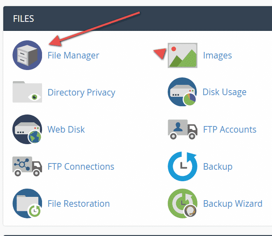
Task: Visit the FTP Connections text link
Action: click(81, 166)
